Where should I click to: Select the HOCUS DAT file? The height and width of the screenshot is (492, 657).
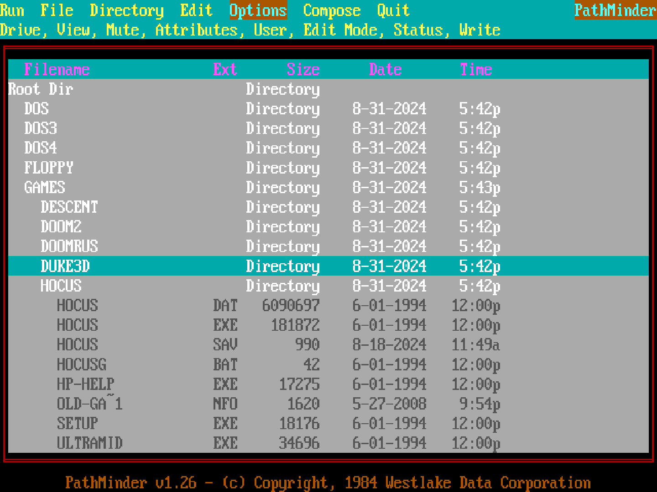(328, 305)
